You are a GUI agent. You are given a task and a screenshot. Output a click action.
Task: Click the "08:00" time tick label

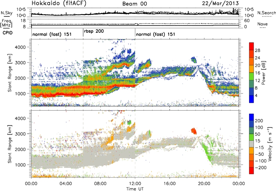pyautogui.click(x=100, y=184)
